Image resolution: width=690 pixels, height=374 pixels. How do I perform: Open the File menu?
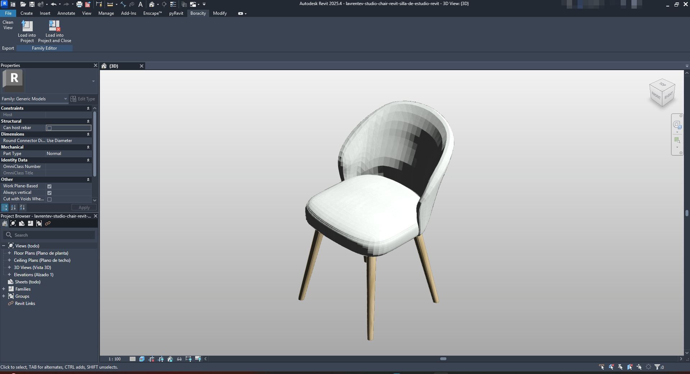coord(8,13)
